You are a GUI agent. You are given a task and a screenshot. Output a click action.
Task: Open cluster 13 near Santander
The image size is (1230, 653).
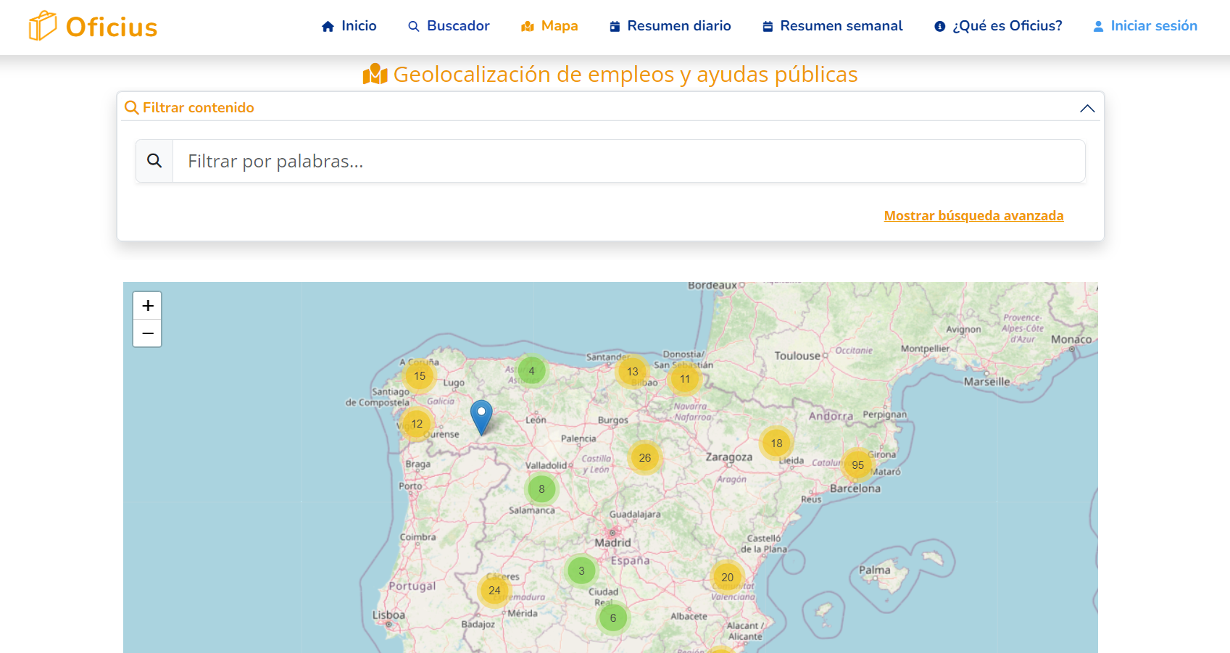click(633, 372)
